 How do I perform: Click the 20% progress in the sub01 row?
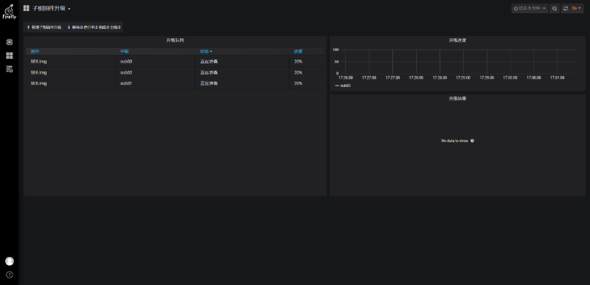pyautogui.click(x=298, y=83)
